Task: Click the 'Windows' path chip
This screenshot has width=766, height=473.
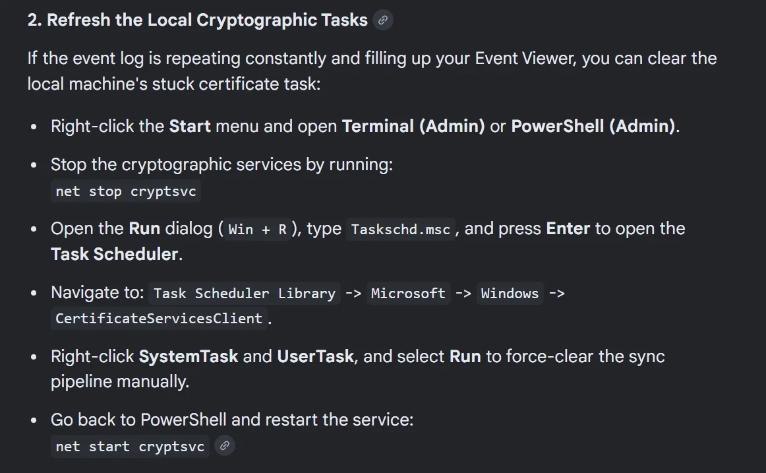Action: click(510, 293)
